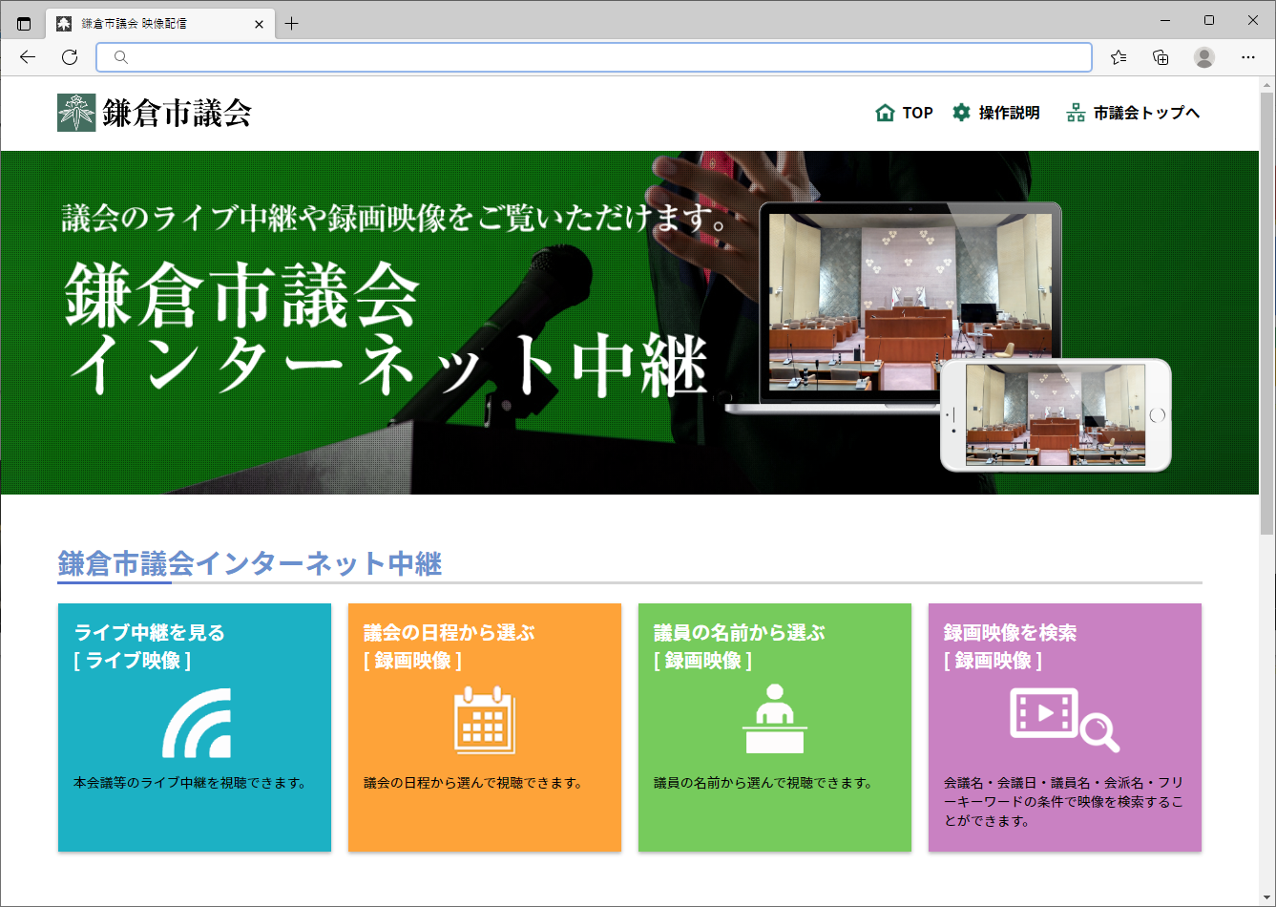Open the TOP navigation link
Viewport: 1276px width, 907px height.
click(x=904, y=113)
